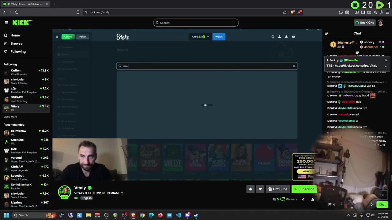Share the stream via share icon

[x=303, y=199]
